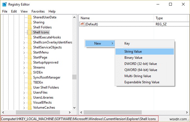Click the tree pane scroll down arrow
190x122 pixels.
[x=74, y=108]
